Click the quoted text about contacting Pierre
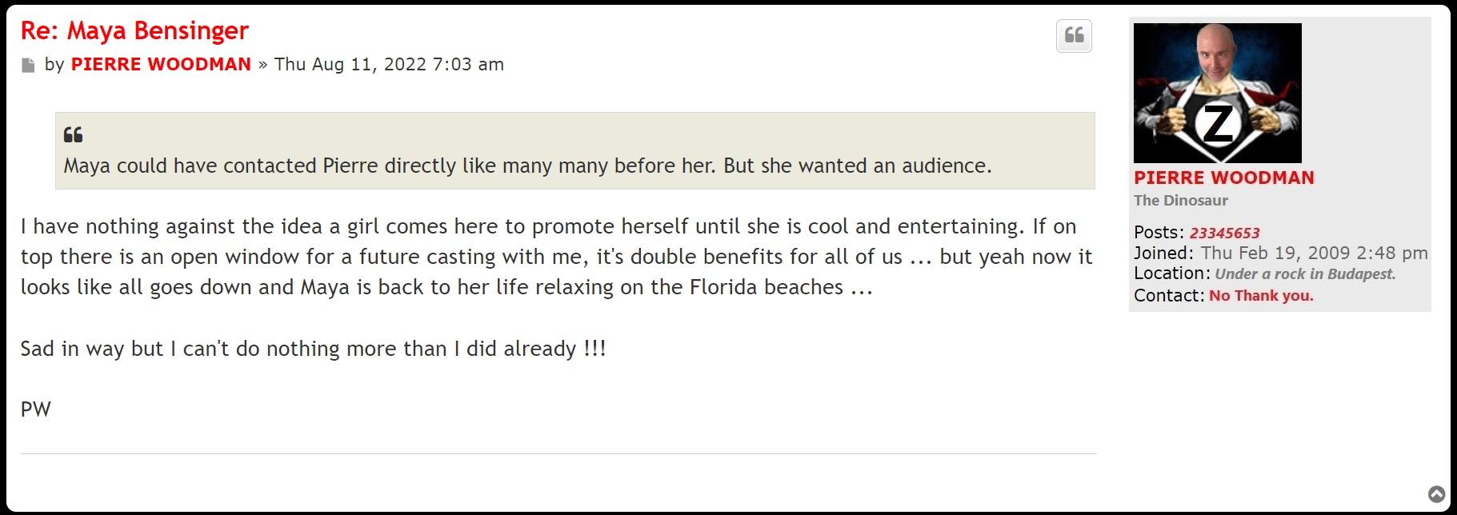 coord(527,166)
